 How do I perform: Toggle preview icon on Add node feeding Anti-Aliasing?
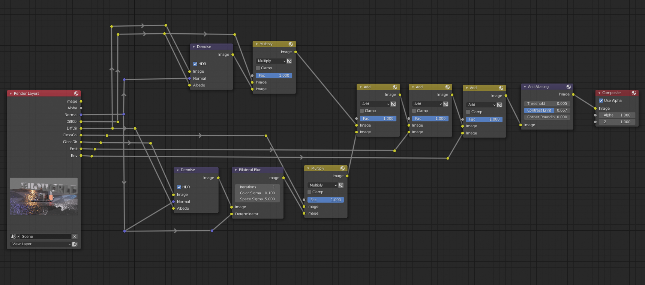[x=501, y=88]
